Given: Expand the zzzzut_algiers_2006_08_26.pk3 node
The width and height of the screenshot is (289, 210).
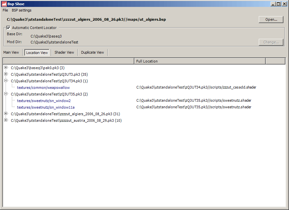Looking at the screenshot, I should pos(6,114).
